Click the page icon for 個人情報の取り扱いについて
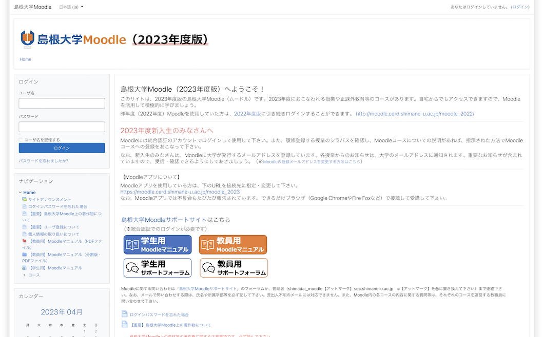Image resolution: width=544 pixels, height=337 pixels. coord(24,234)
